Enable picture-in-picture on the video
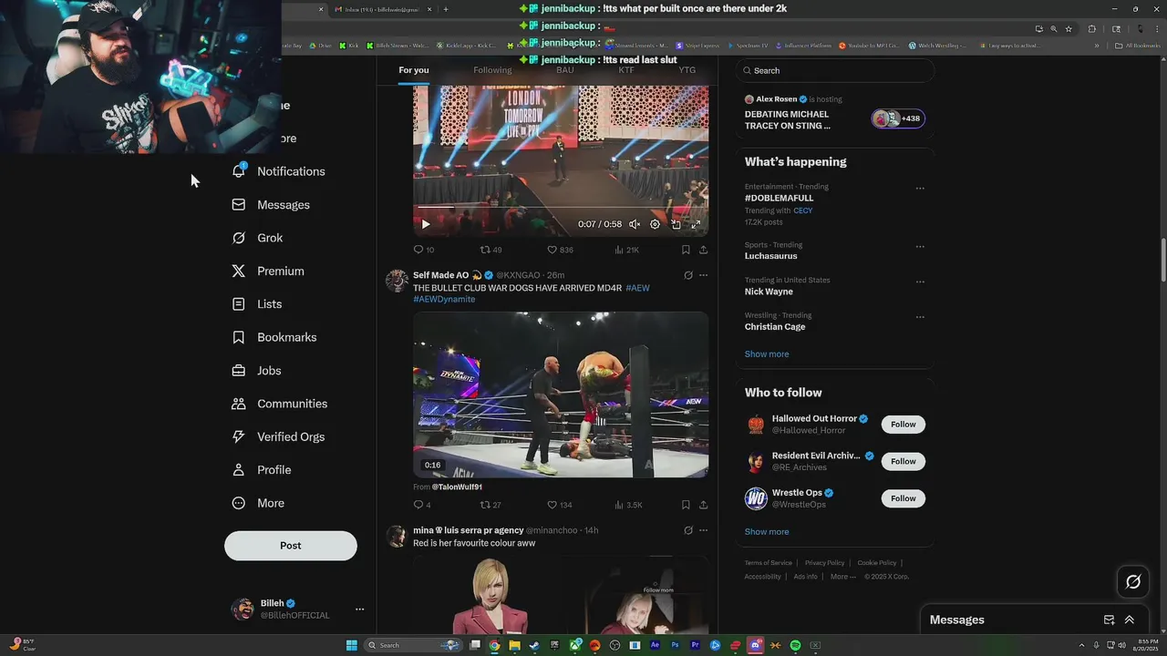The width and height of the screenshot is (1167, 656). click(x=676, y=224)
